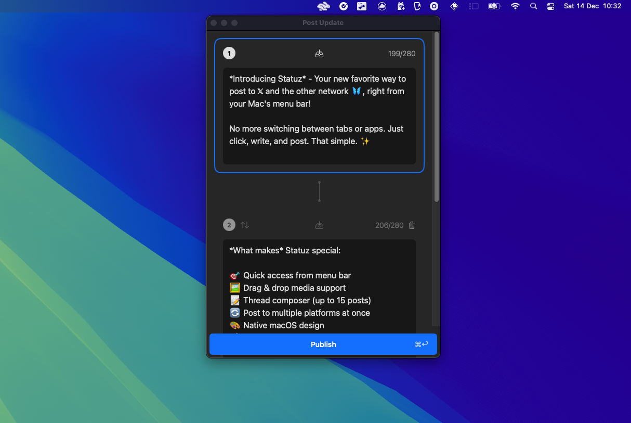Click the post number 1 badge
The image size is (631, 423).
[x=229, y=53]
